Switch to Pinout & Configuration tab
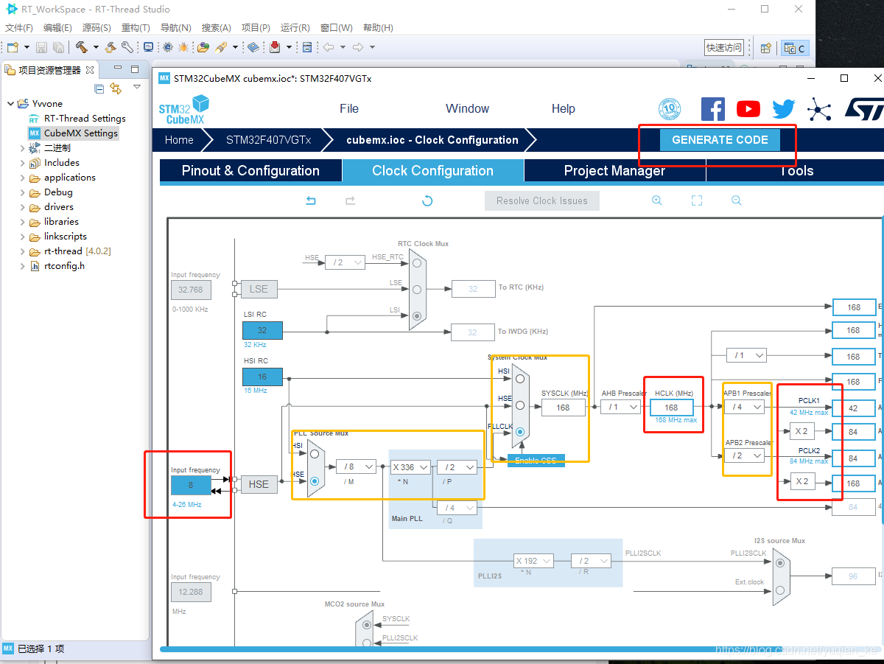Image resolution: width=884 pixels, height=664 pixels. click(250, 171)
